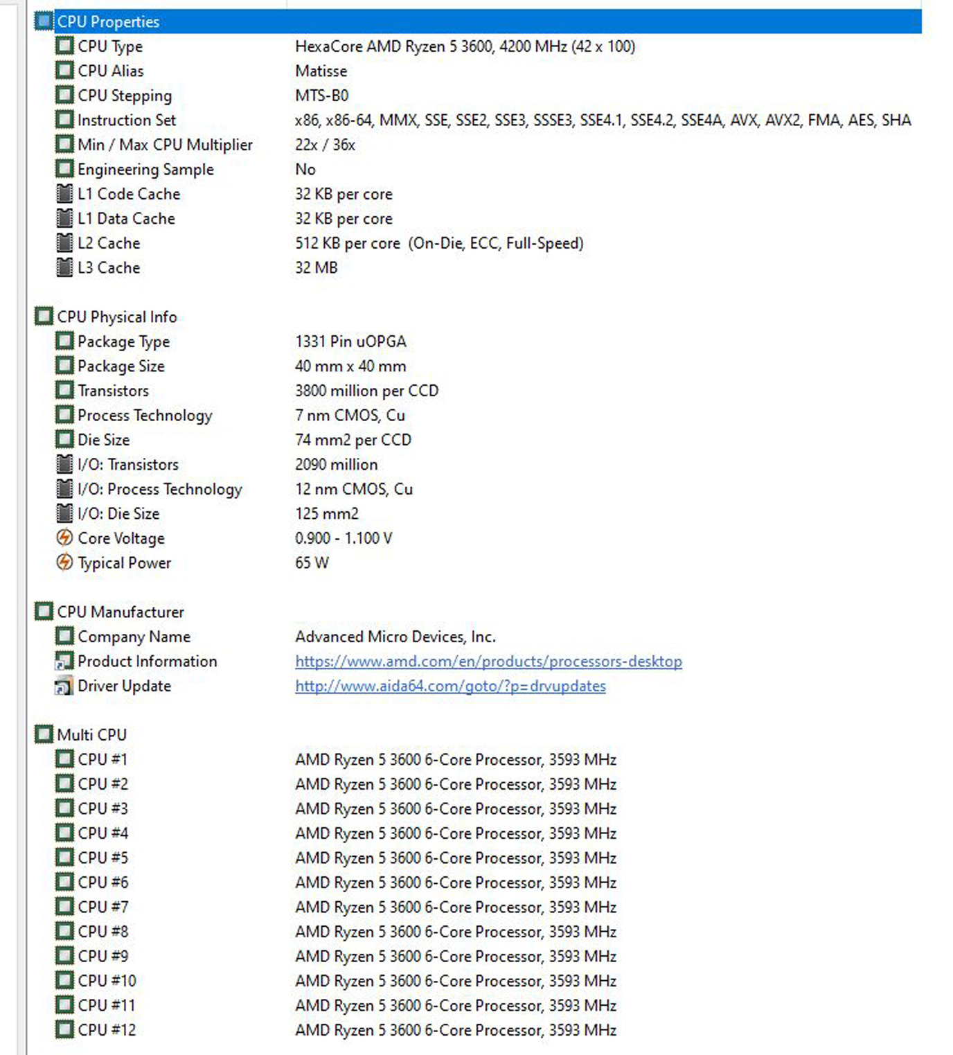Viewport: 953px width, 1055px height.
Task: Select 'Advanced Micro Devices, Inc.' value
Action: [x=395, y=637]
